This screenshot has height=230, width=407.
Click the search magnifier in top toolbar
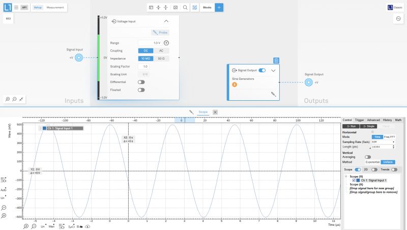click(x=185, y=8)
